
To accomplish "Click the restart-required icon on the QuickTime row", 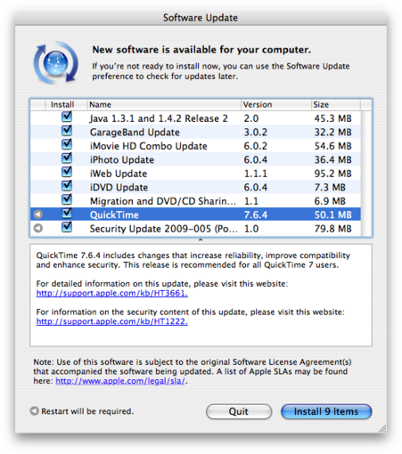I will (x=38, y=215).
